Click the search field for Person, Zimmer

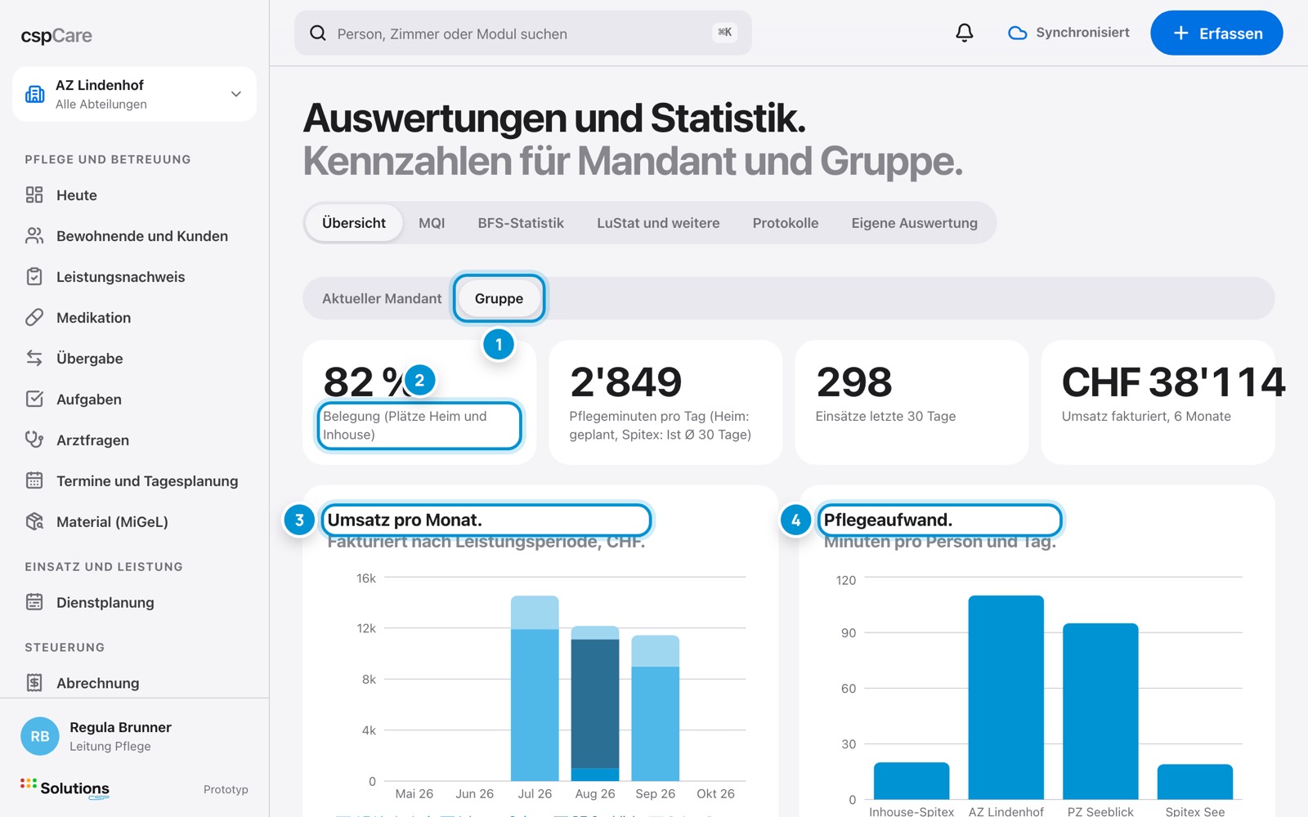pyautogui.click(x=522, y=33)
